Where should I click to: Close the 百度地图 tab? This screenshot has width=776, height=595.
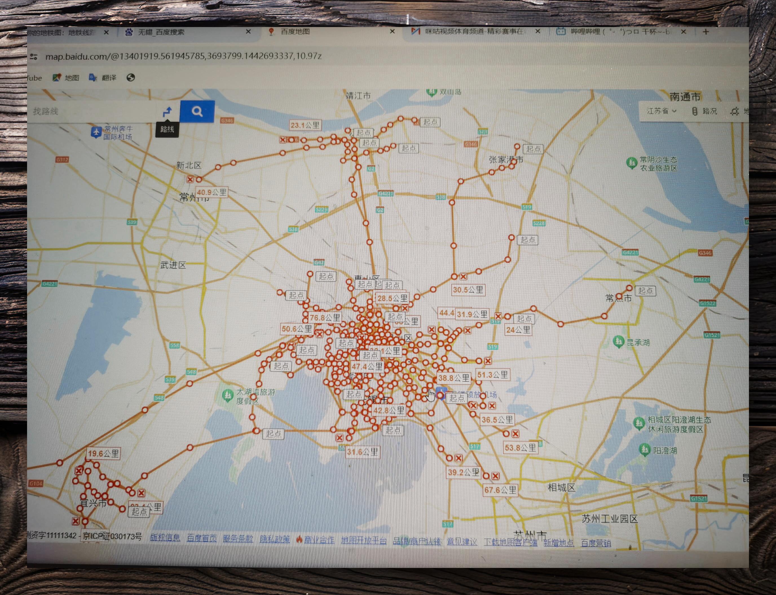[x=392, y=32]
